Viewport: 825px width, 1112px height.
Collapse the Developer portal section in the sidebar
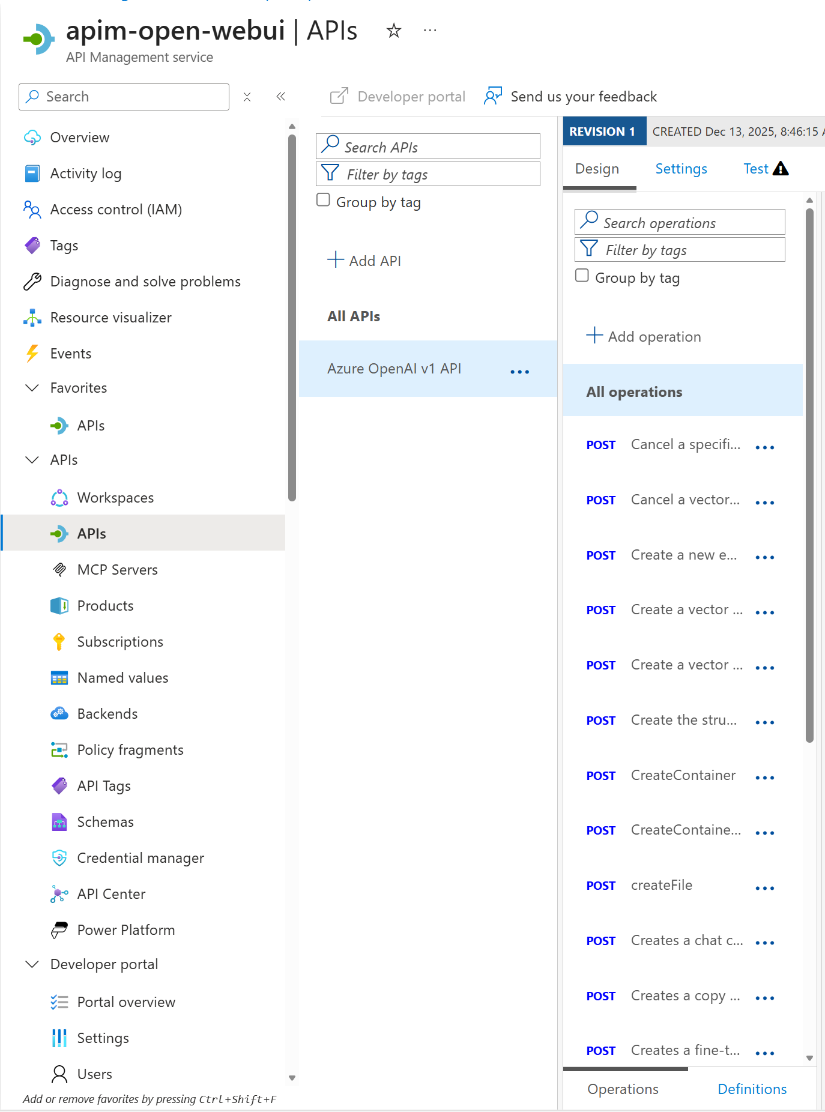pos(32,964)
